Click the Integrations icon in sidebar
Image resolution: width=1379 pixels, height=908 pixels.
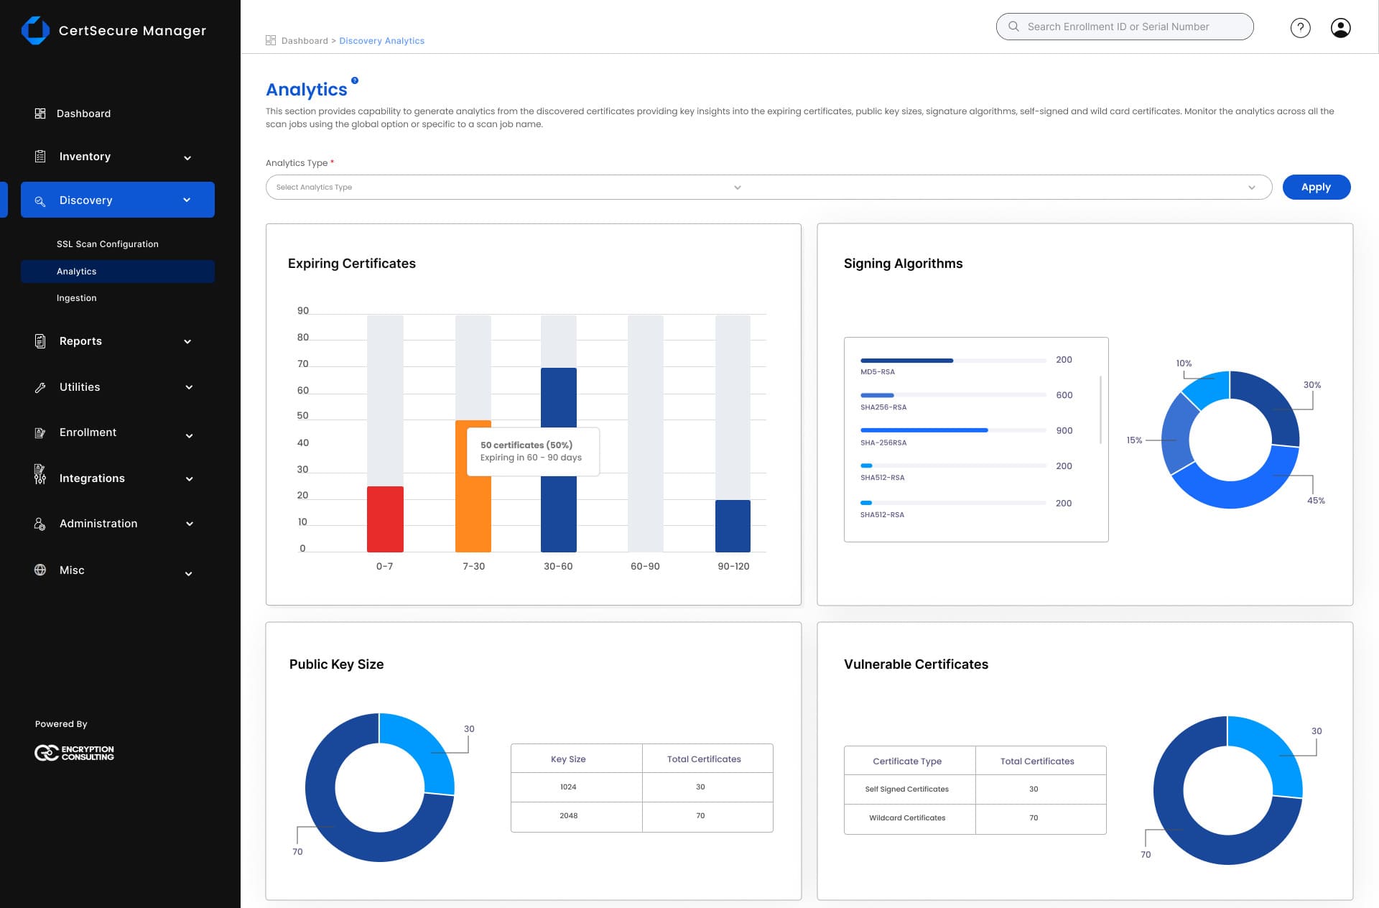click(40, 477)
